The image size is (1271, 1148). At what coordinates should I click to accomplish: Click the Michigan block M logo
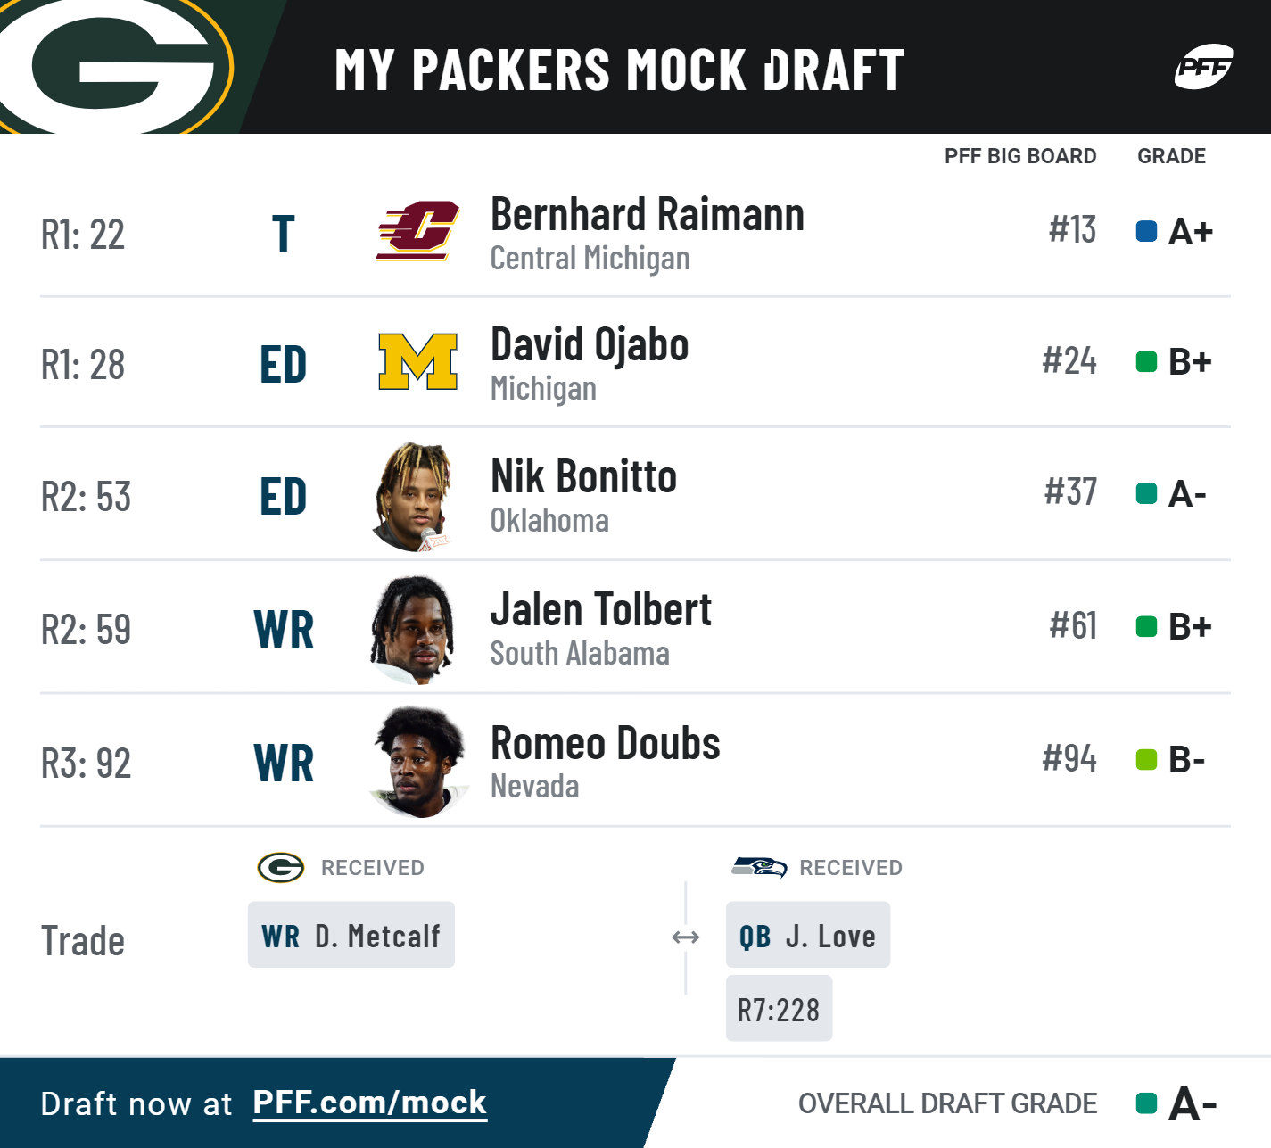(417, 361)
